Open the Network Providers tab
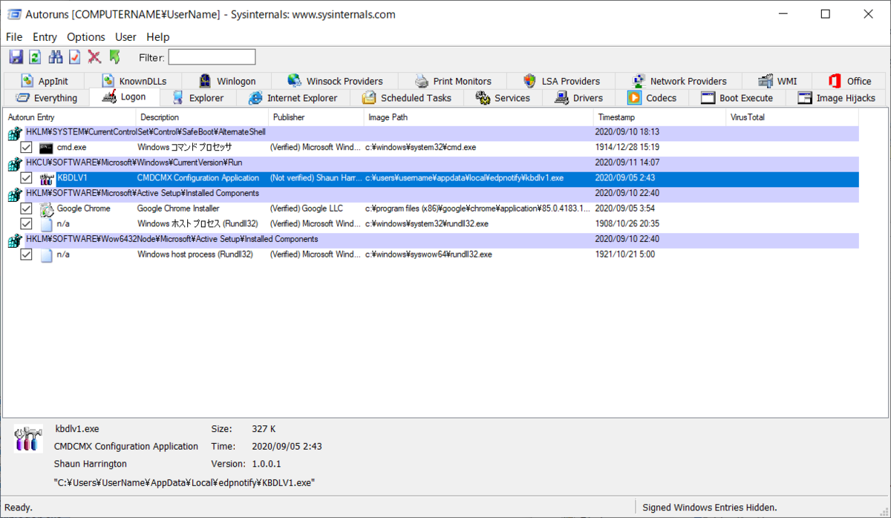Viewport: 891px width, 518px height. [x=679, y=81]
